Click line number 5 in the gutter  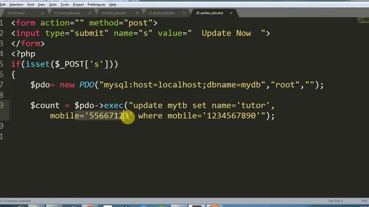[x=2, y=64]
